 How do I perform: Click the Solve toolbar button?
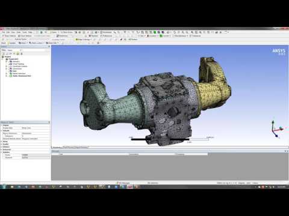point(54,32)
